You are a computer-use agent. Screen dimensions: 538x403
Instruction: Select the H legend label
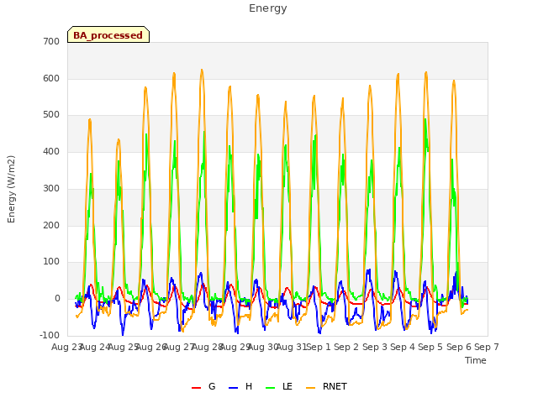click(x=249, y=386)
